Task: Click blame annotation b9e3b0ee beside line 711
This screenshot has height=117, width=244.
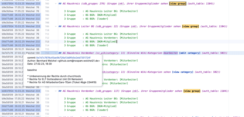Action: (21, 34)
